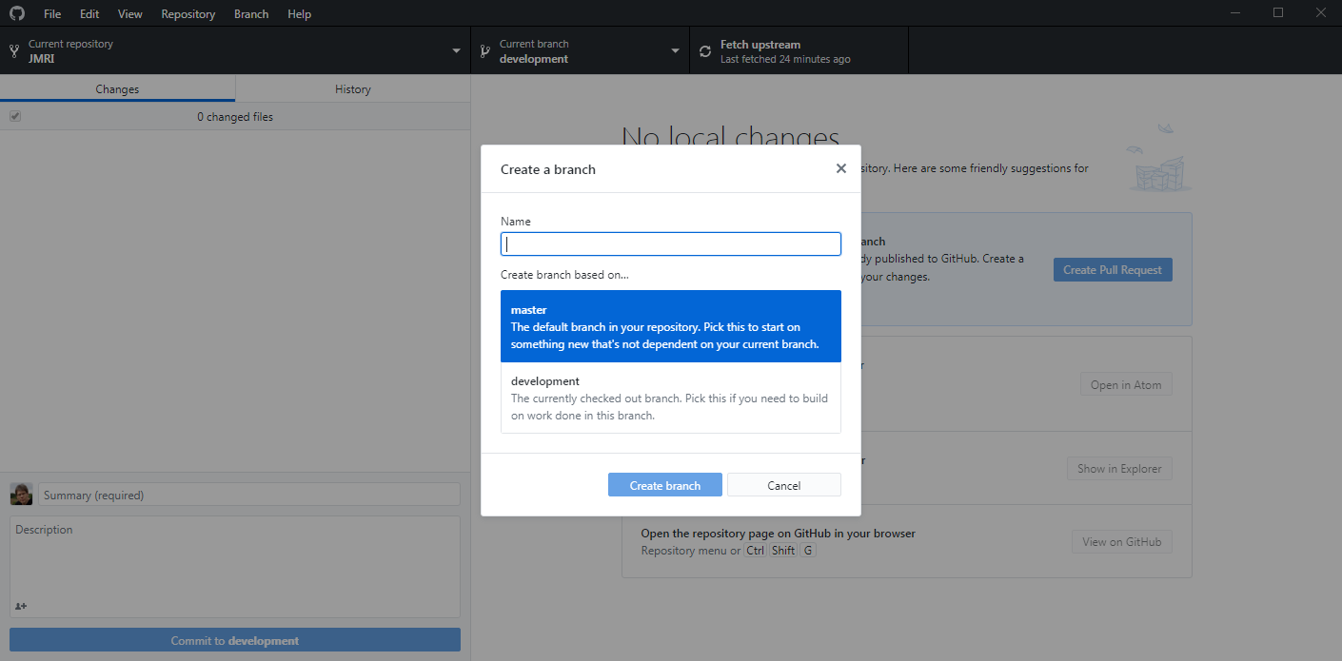The width and height of the screenshot is (1342, 661).
Task: Cancel the branch creation dialog
Action: point(783,485)
